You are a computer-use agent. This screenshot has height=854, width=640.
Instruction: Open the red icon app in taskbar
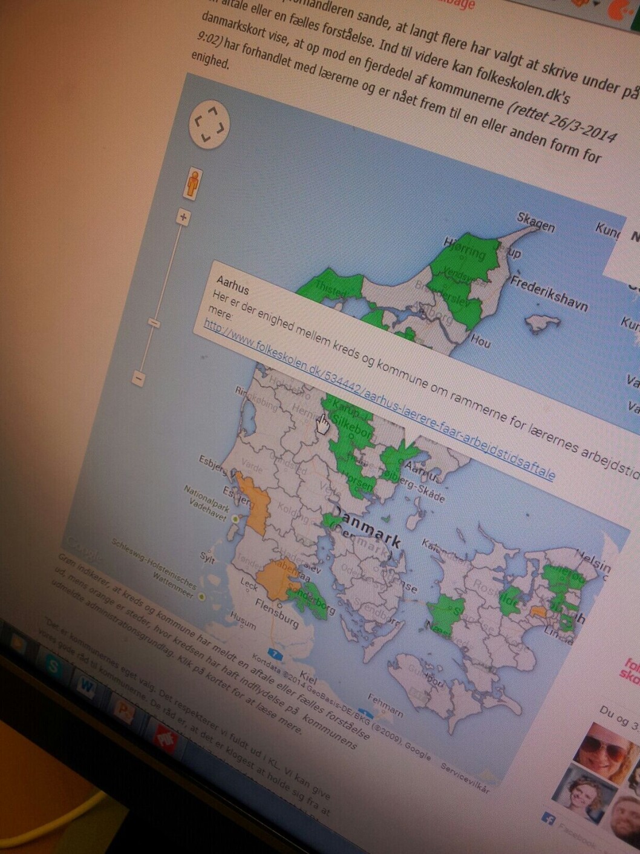point(166,737)
